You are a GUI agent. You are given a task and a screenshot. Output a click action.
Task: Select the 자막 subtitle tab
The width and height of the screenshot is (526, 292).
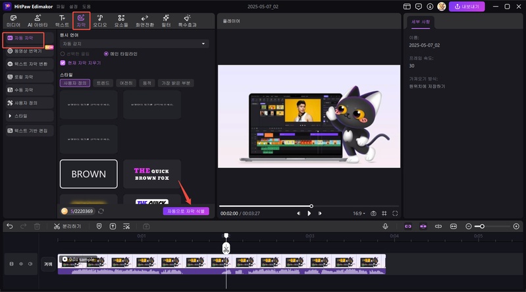click(x=81, y=21)
